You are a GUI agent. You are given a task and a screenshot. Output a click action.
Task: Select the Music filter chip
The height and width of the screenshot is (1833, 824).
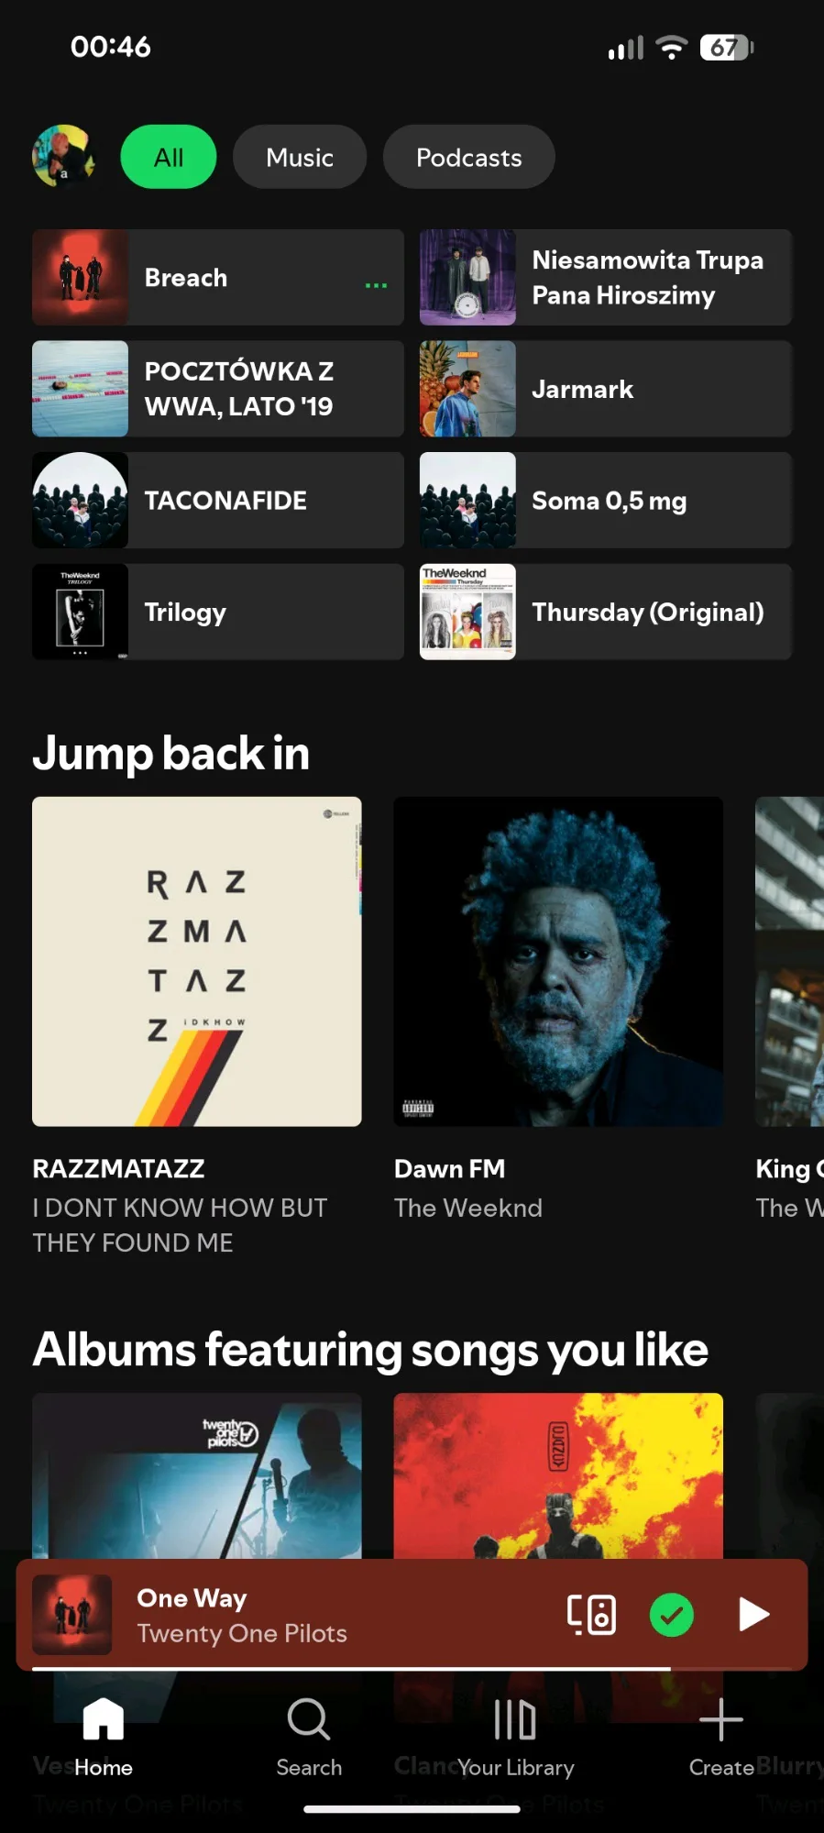click(300, 157)
